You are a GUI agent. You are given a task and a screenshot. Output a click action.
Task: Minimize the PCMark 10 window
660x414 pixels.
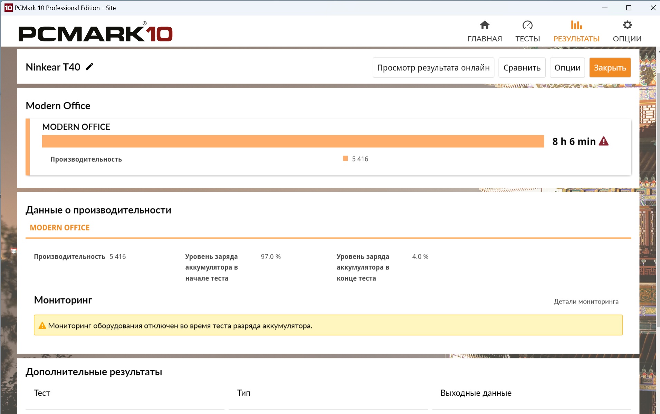605,8
